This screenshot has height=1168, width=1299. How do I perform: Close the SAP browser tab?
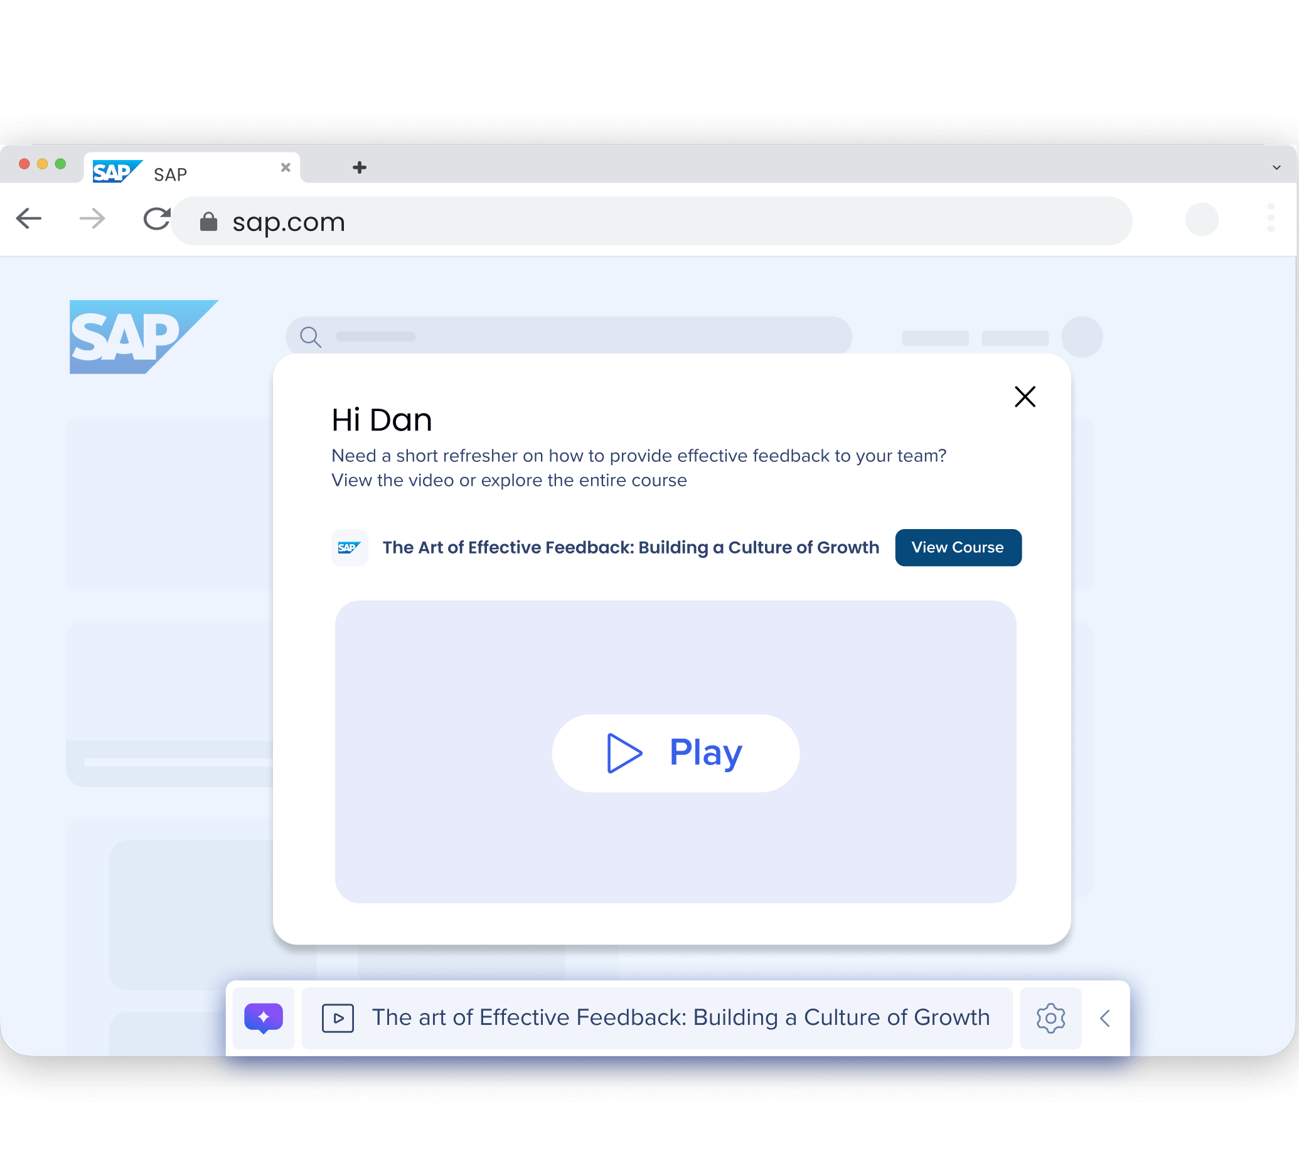pyautogui.click(x=286, y=168)
